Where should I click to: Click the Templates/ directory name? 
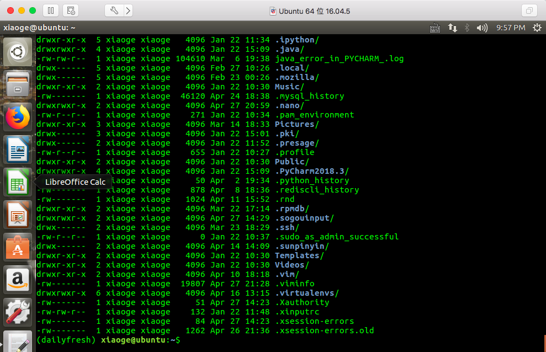[299, 256]
